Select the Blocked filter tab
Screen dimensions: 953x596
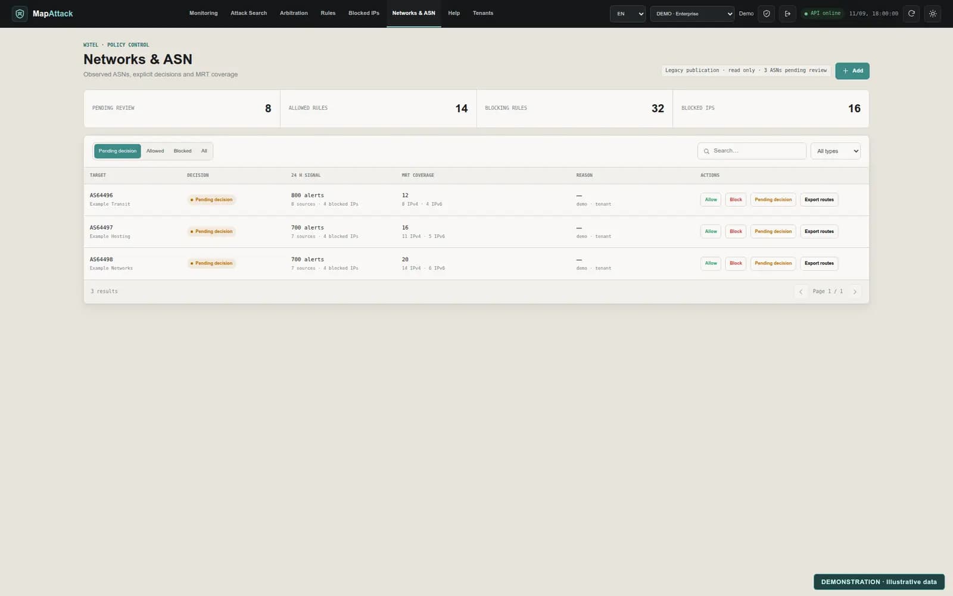(182, 151)
